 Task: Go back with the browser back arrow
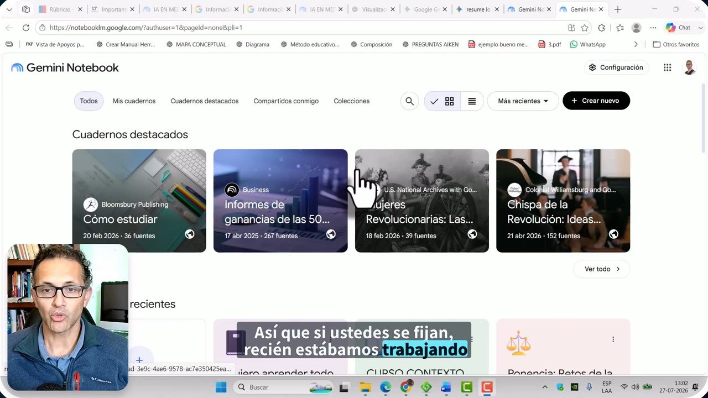[x=9, y=28]
